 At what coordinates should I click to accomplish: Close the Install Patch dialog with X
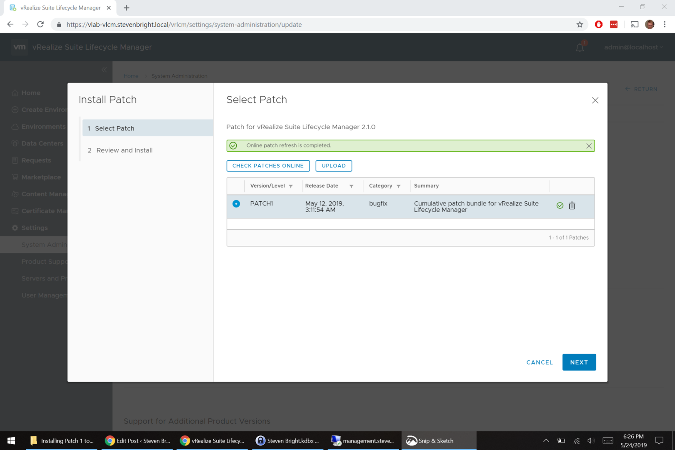pos(595,100)
